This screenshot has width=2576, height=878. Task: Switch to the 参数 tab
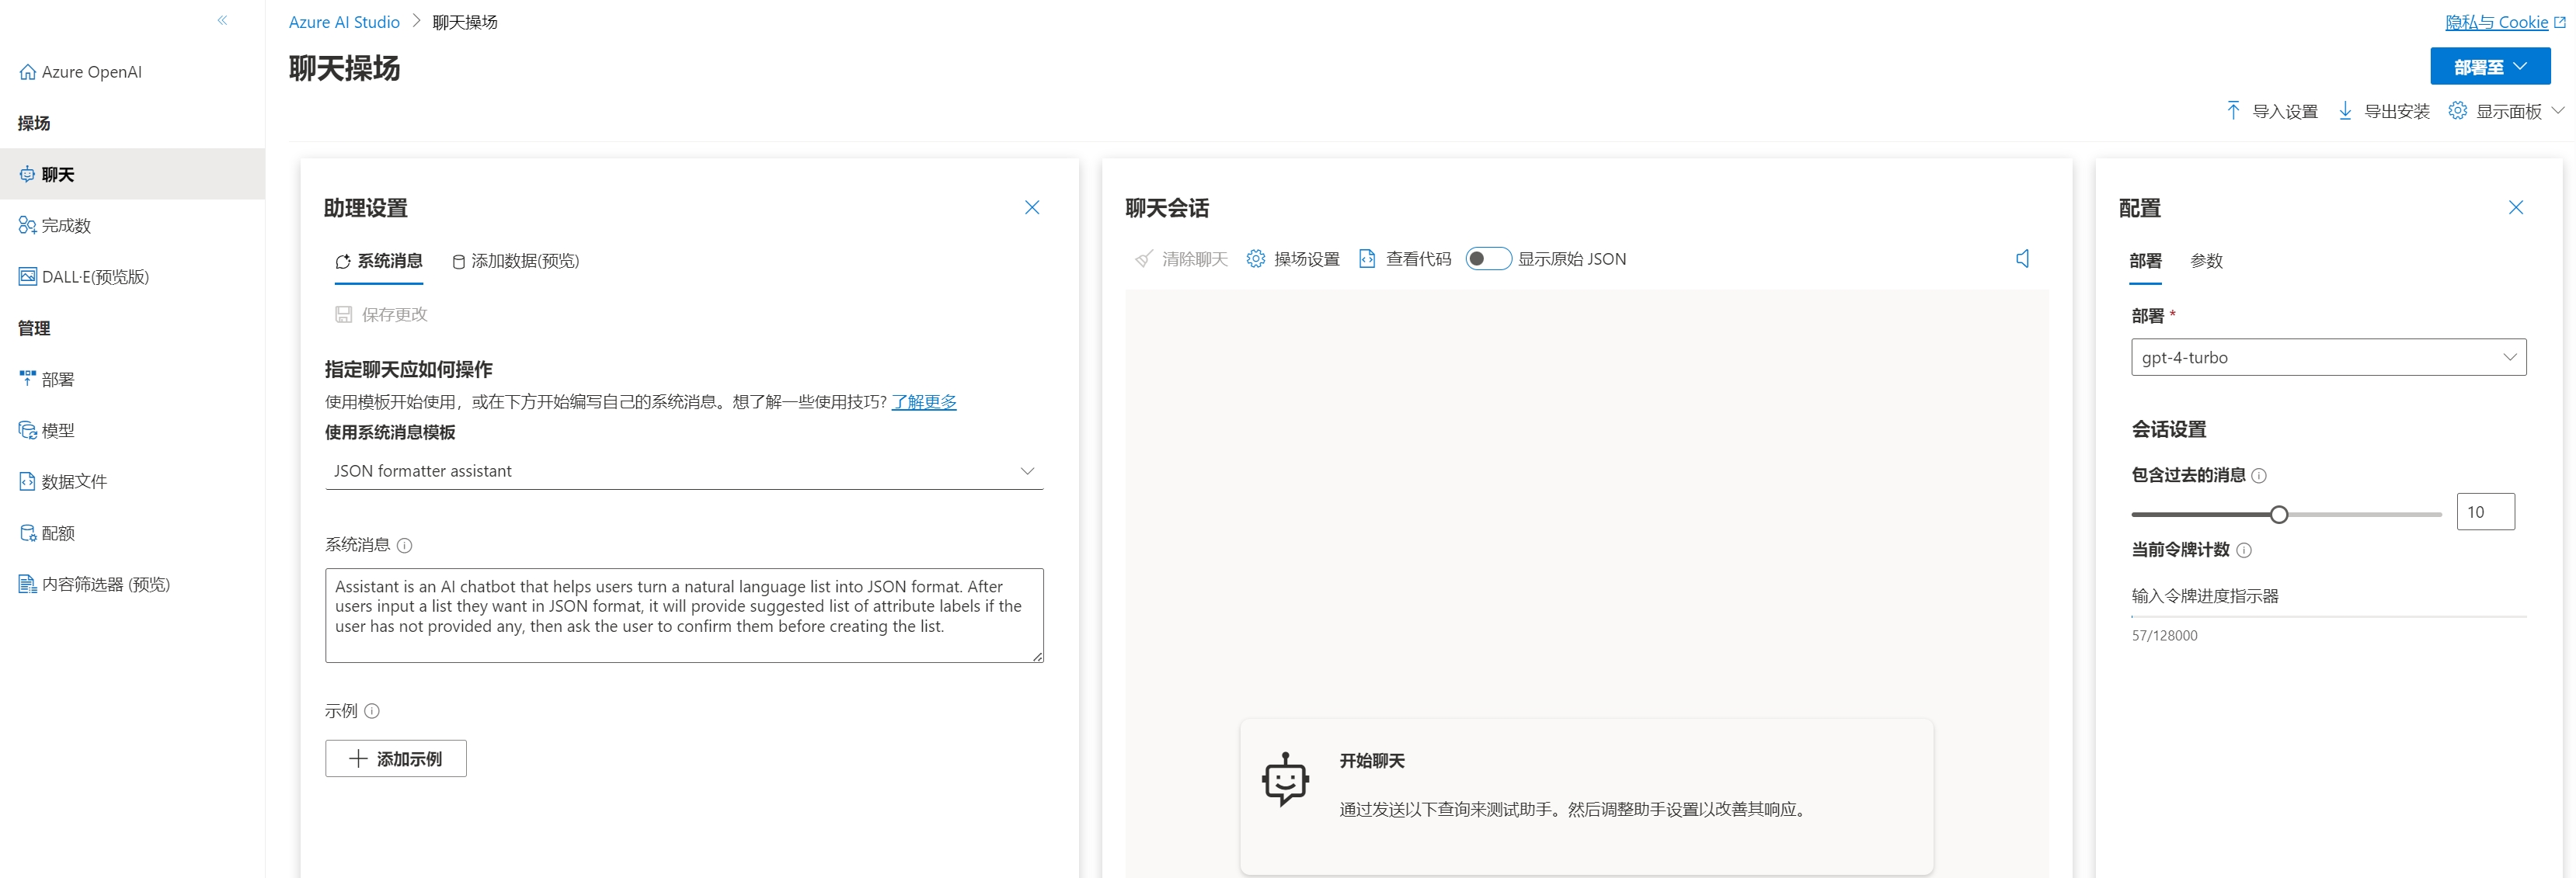(x=2206, y=261)
